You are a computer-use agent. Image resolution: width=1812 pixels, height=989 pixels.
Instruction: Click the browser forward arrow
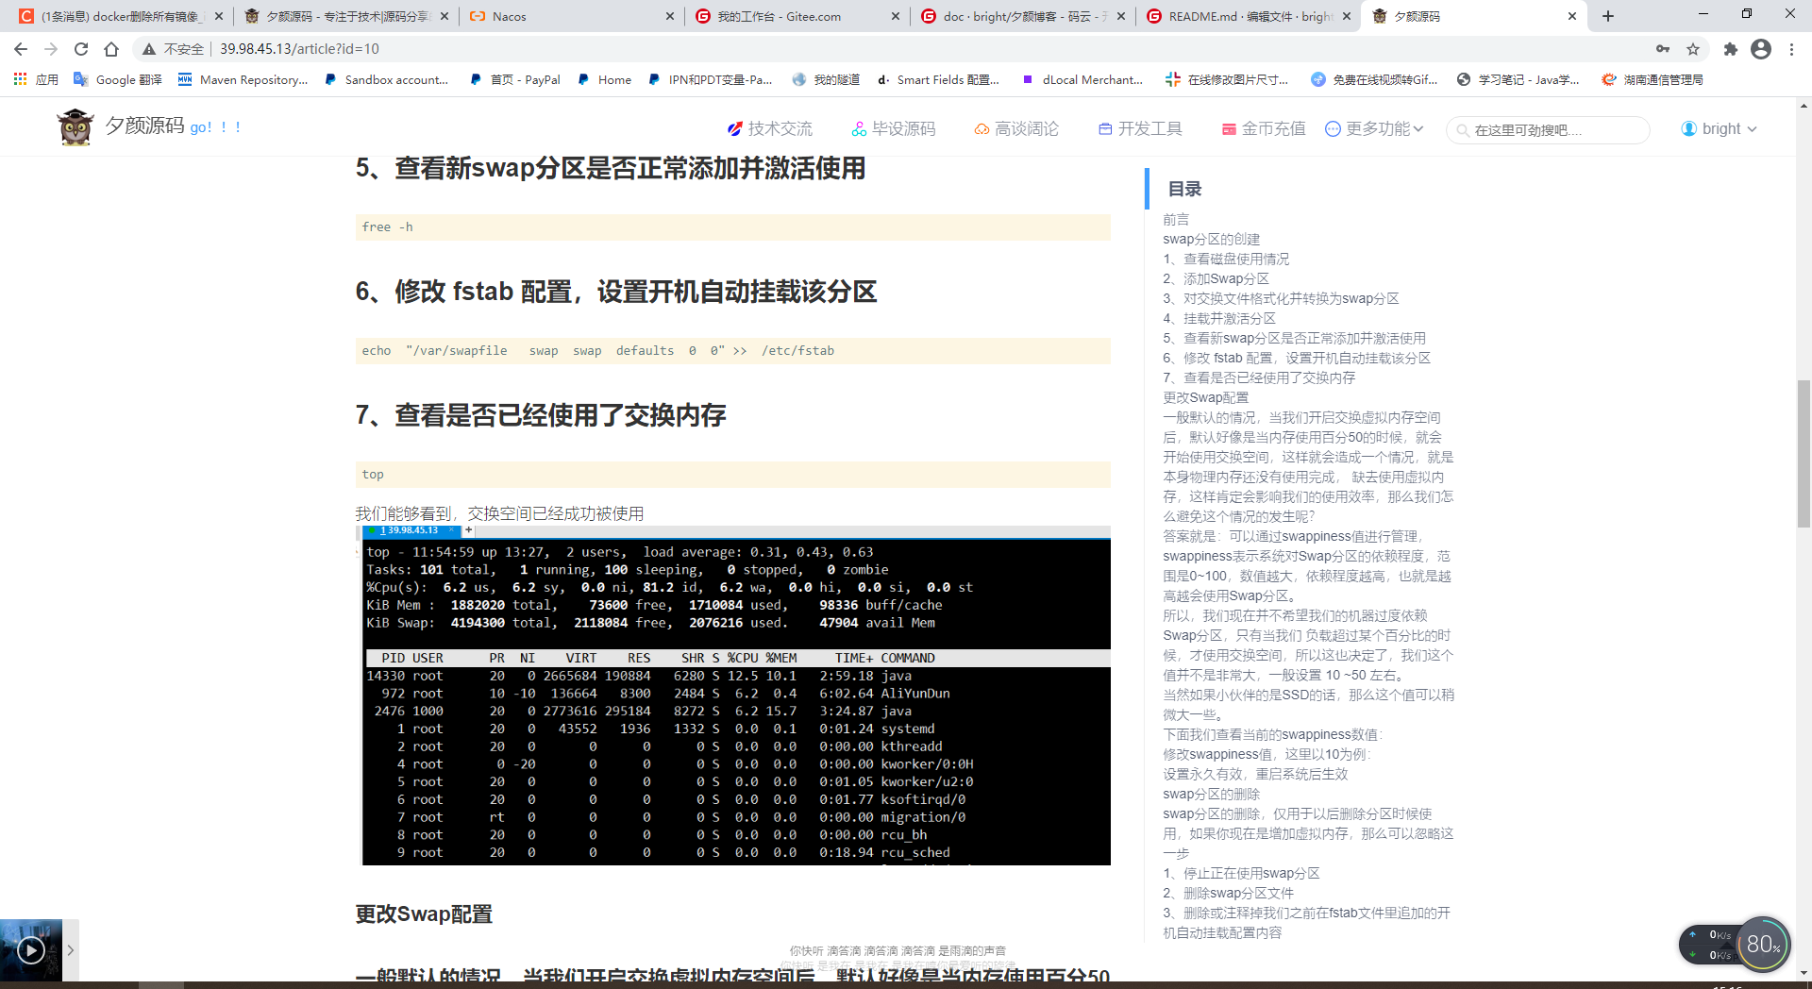point(51,49)
